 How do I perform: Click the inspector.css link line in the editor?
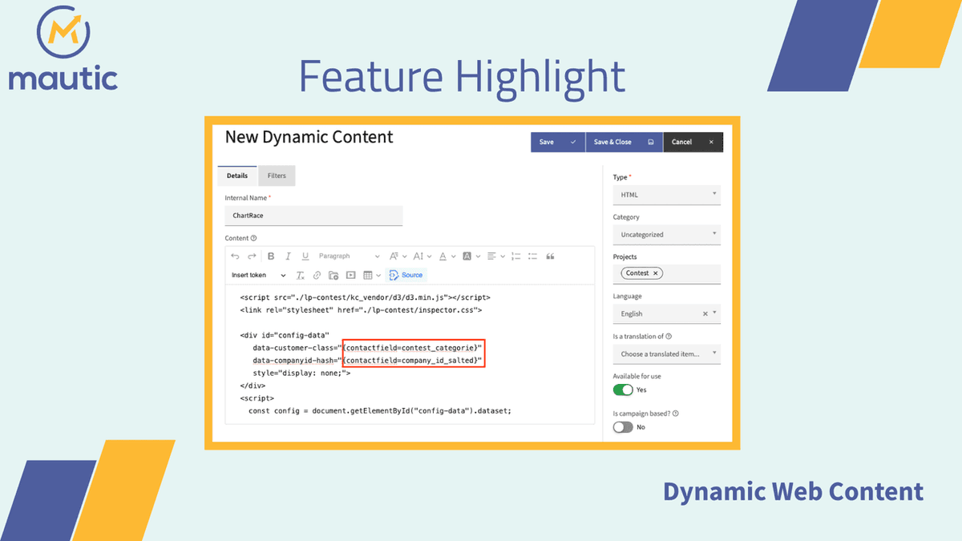tap(360, 309)
